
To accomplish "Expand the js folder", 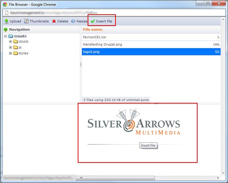I will pyautogui.click(x=11, y=47).
